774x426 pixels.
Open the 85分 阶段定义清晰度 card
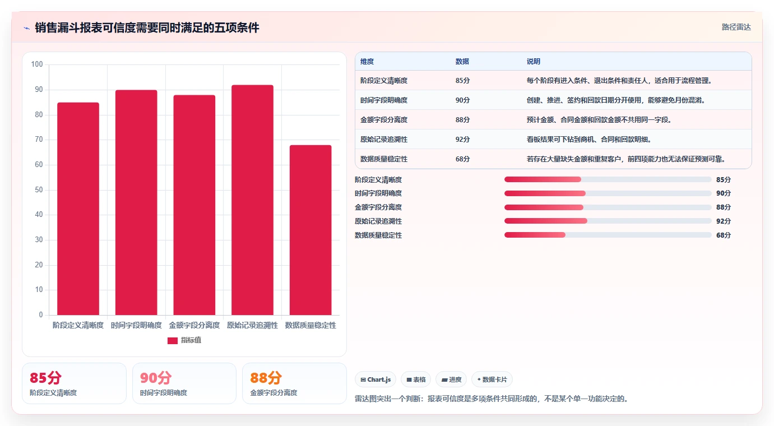[x=74, y=383]
